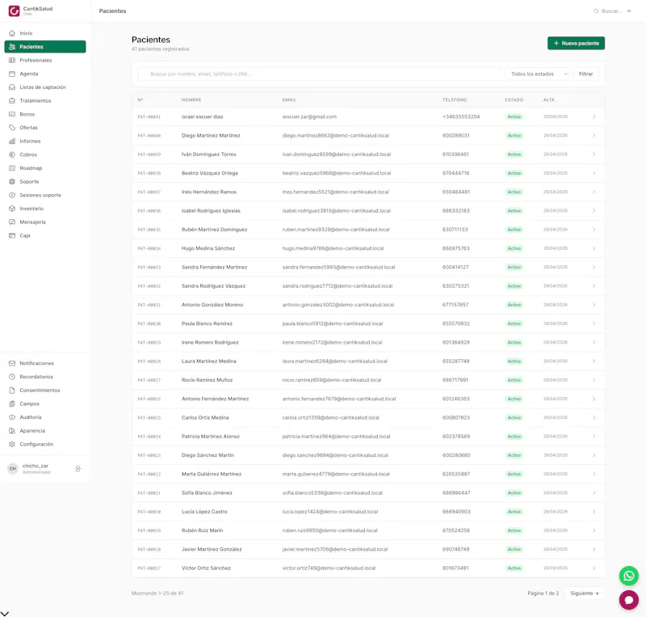646x617 pixels.
Task: Expand Hugo Medina Sánchez row chevron
Action: (x=594, y=248)
